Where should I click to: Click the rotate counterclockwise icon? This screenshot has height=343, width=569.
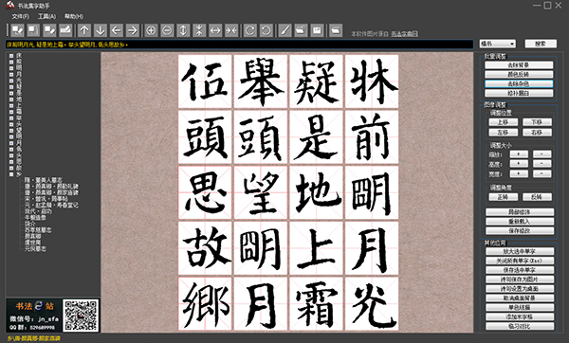tap(266, 30)
